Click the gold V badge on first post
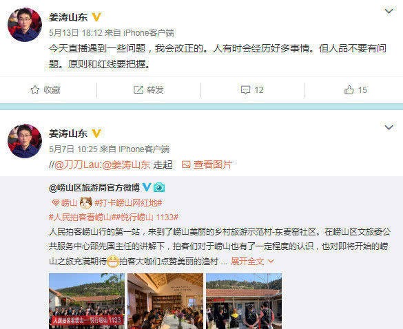Viewport: 403px width, 329px height. click(96, 17)
